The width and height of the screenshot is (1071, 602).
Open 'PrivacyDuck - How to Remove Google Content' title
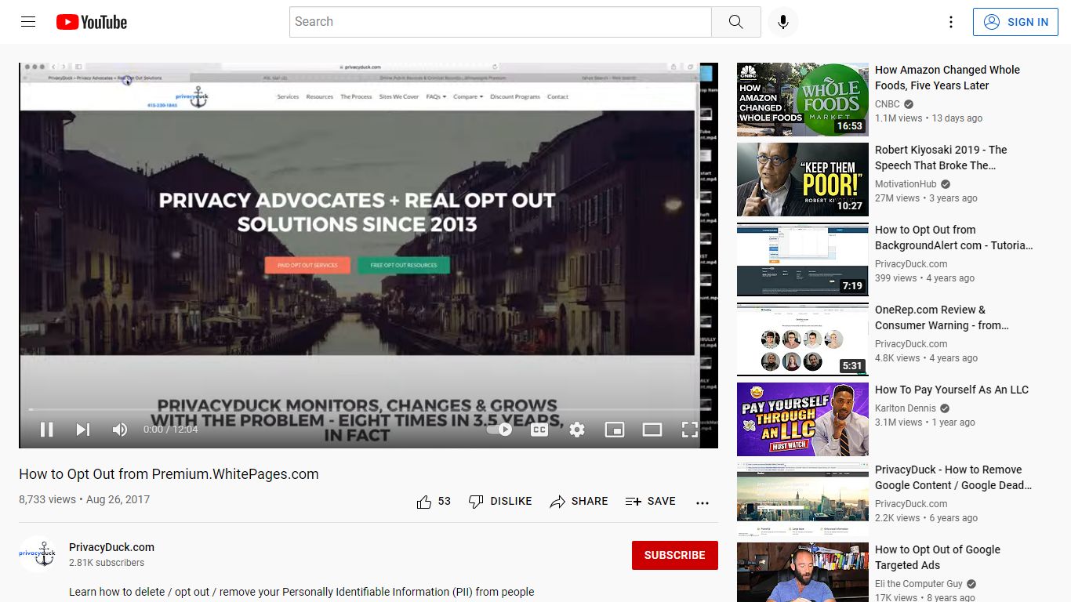[953, 477]
